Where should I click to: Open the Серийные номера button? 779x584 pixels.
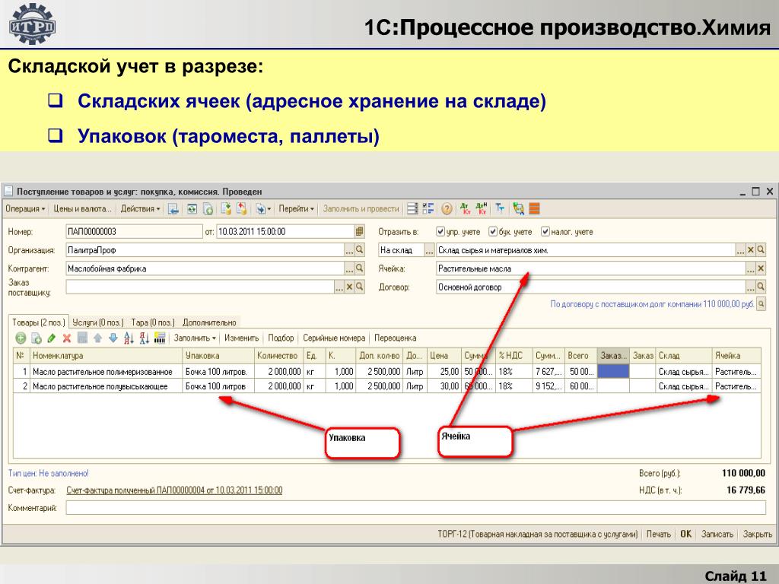tap(334, 338)
